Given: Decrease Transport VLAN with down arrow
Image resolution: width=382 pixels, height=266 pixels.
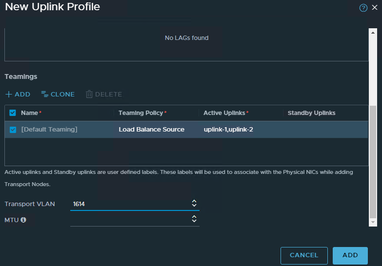Looking at the screenshot, I should coord(194,205).
